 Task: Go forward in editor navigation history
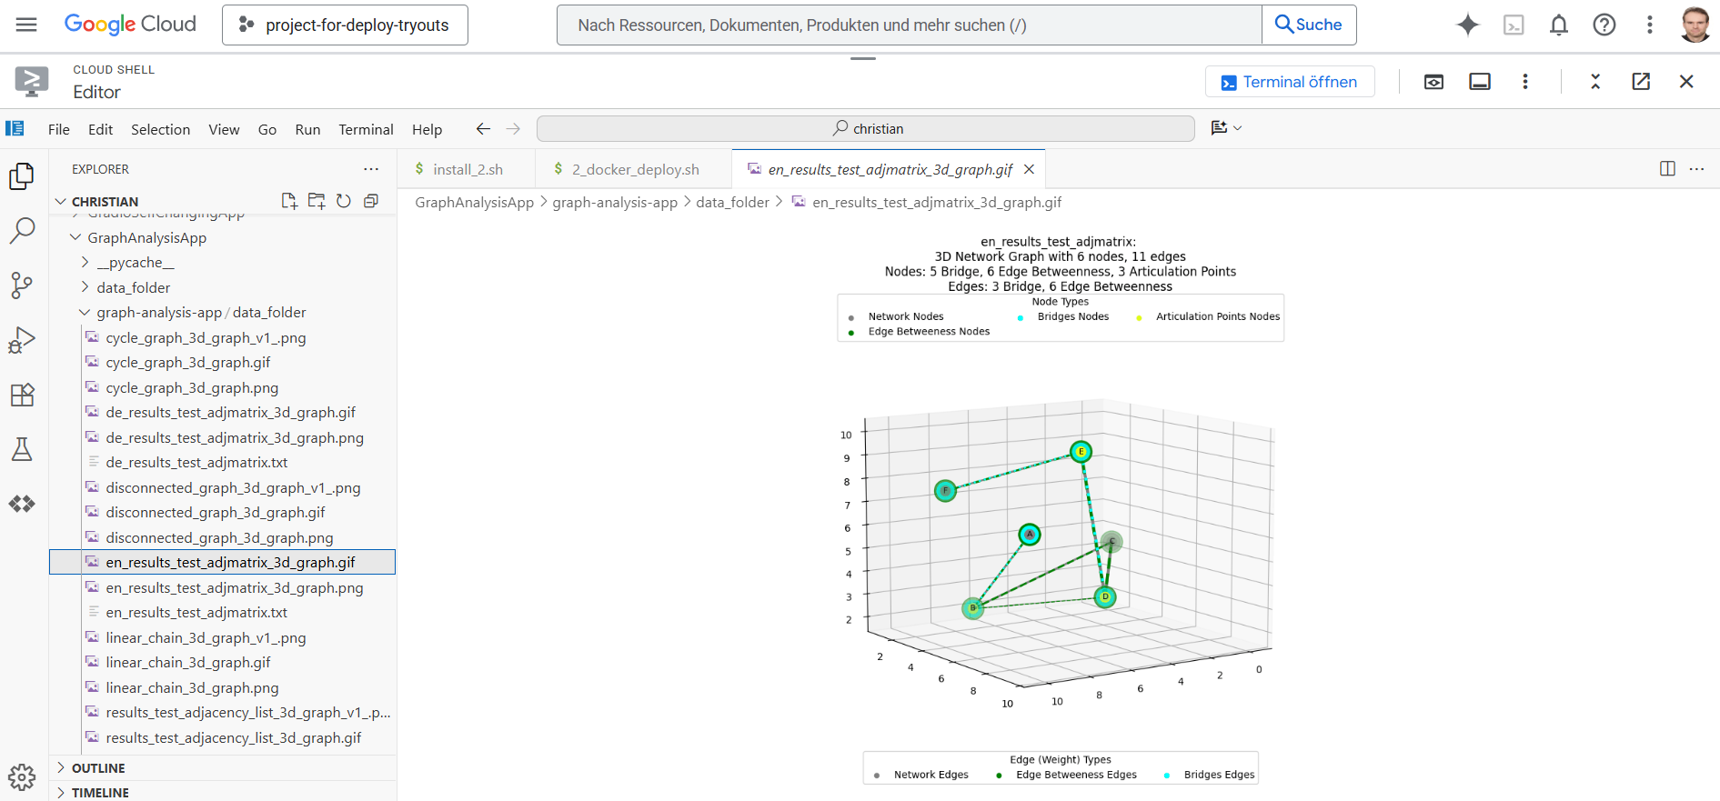point(513,129)
